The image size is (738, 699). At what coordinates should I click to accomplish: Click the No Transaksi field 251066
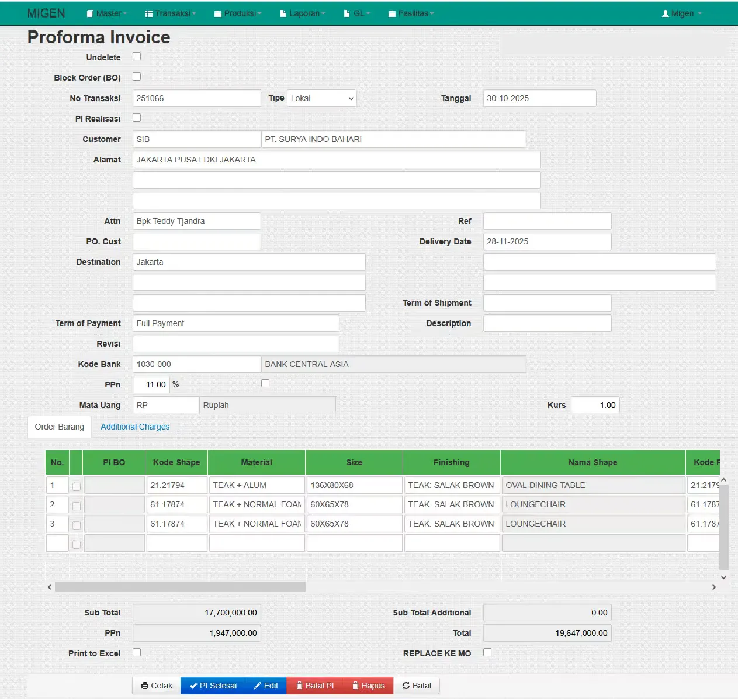click(197, 98)
